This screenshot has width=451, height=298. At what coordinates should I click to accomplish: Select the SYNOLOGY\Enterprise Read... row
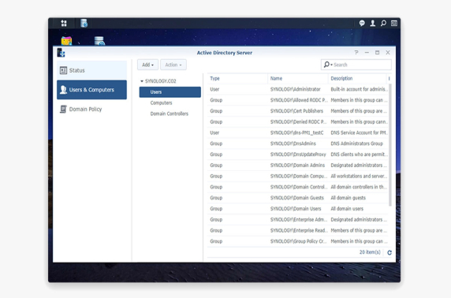click(298, 230)
